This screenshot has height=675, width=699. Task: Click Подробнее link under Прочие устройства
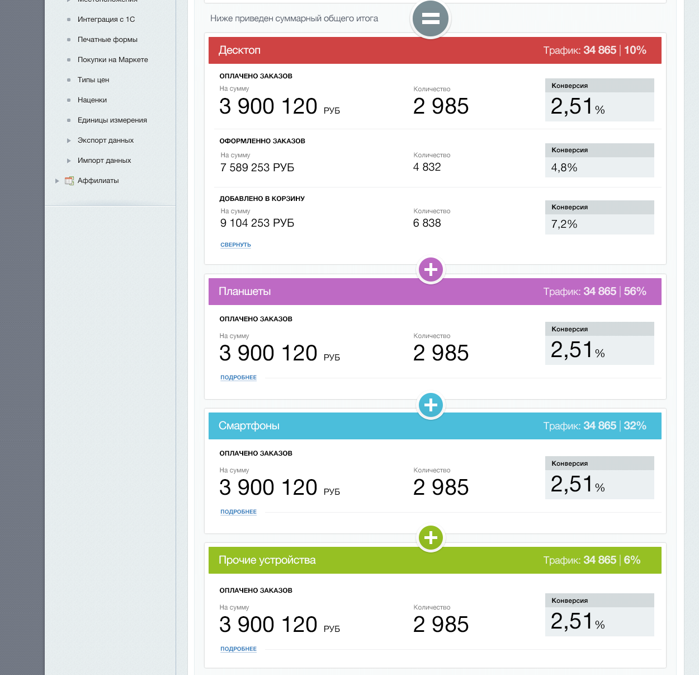(238, 649)
